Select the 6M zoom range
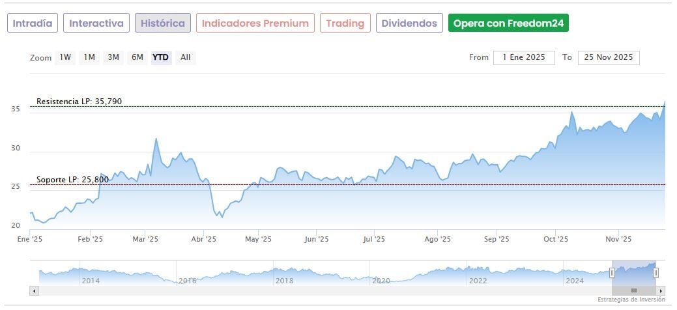 [x=137, y=57]
